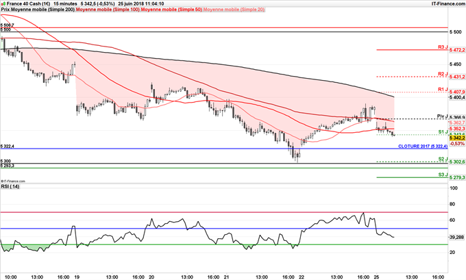The height and width of the screenshot is (280, 466).
Task: Click the 5 506,7 resistance level label
Action: click(x=7, y=25)
